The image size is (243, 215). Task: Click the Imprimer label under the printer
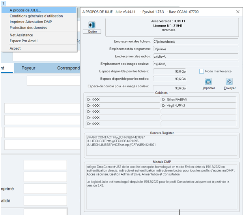pyautogui.click(x=209, y=88)
